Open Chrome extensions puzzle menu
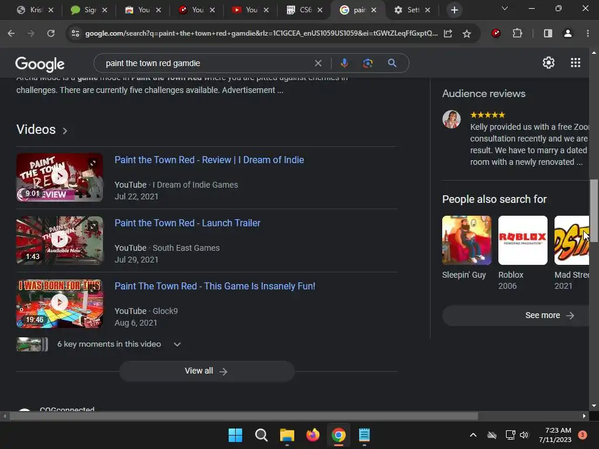 click(x=517, y=33)
